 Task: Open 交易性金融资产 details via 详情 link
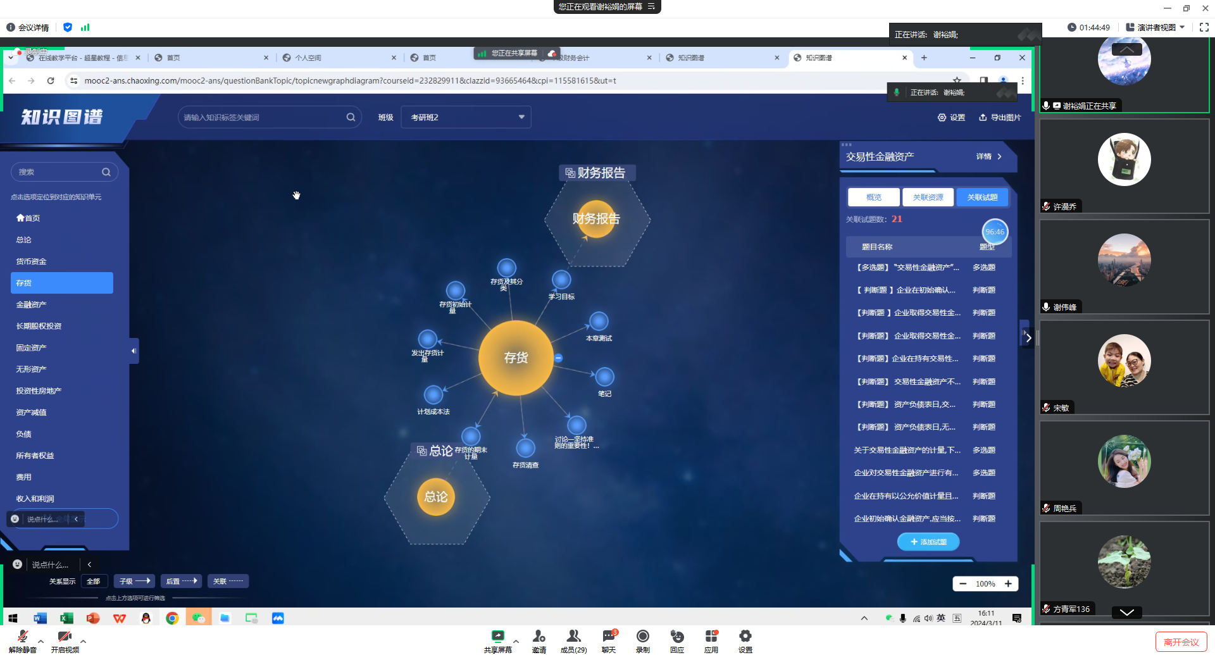[x=985, y=156]
